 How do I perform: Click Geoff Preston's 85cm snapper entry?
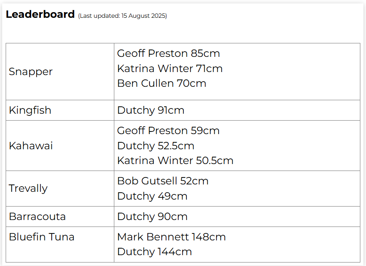pyautogui.click(x=168, y=53)
